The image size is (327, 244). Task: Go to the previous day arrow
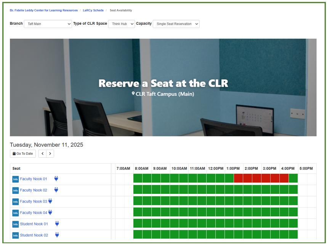coord(42,154)
